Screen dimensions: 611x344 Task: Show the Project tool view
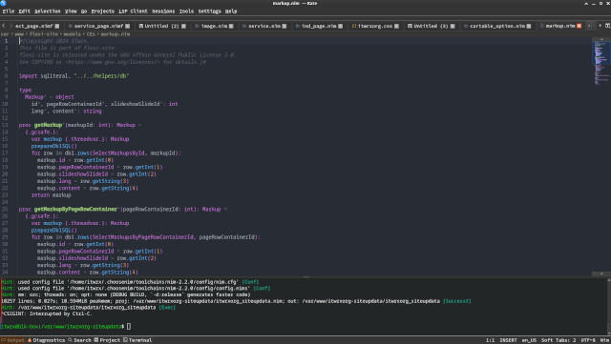pyautogui.click(x=107, y=340)
